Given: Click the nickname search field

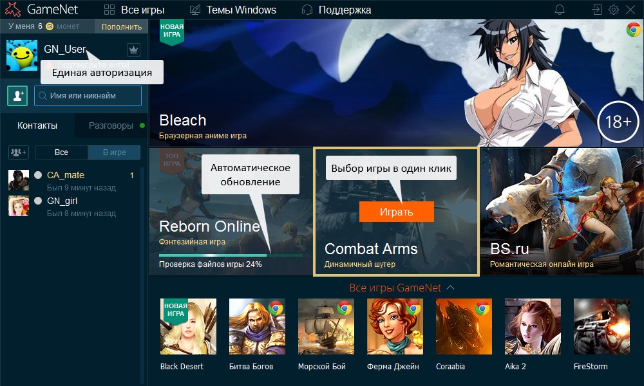Looking at the screenshot, I should pyautogui.click(x=88, y=96).
